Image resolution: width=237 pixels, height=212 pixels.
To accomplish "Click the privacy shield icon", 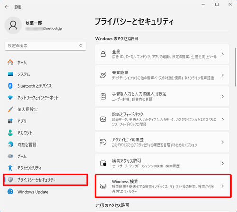I will 10,180.
